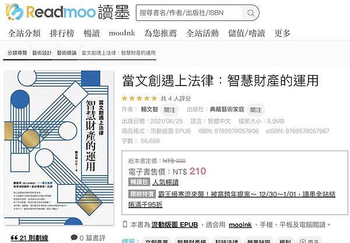Click the five-star rating

click(x=139, y=98)
